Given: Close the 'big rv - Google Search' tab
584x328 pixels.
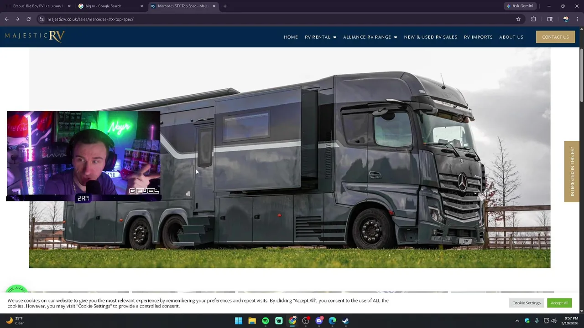Looking at the screenshot, I should tap(141, 6).
